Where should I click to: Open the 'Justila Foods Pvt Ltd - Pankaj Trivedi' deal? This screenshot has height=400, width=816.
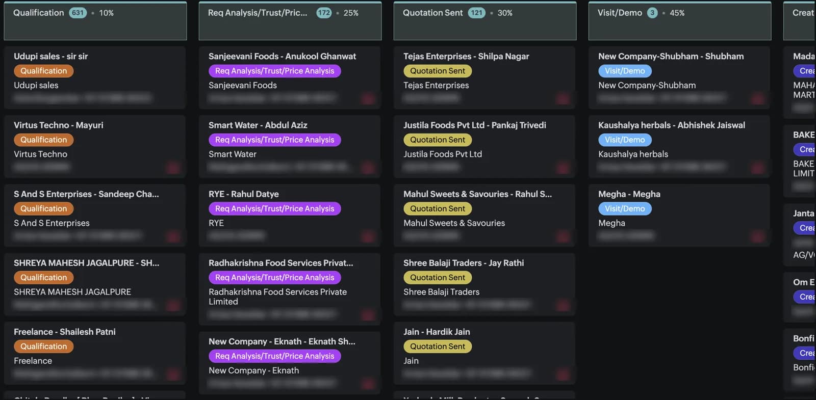pos(475,125)
